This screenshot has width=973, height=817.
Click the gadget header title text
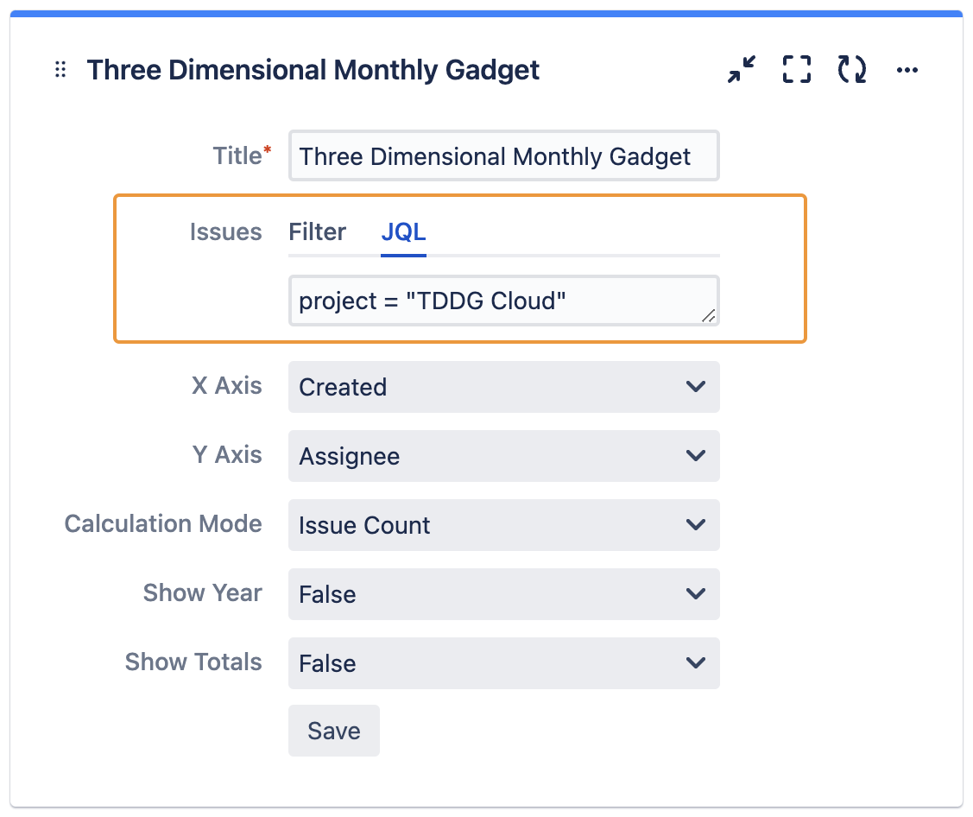coord(313,70)
